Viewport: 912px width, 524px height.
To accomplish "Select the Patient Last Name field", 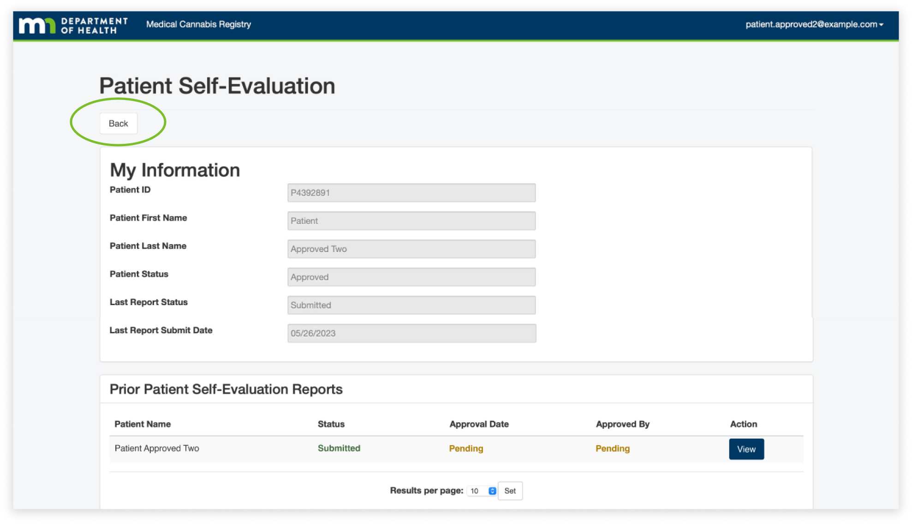I will [x=411, y=249].
